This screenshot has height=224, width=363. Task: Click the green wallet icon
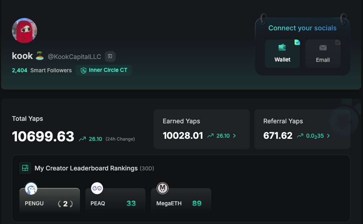click(282, 47)
